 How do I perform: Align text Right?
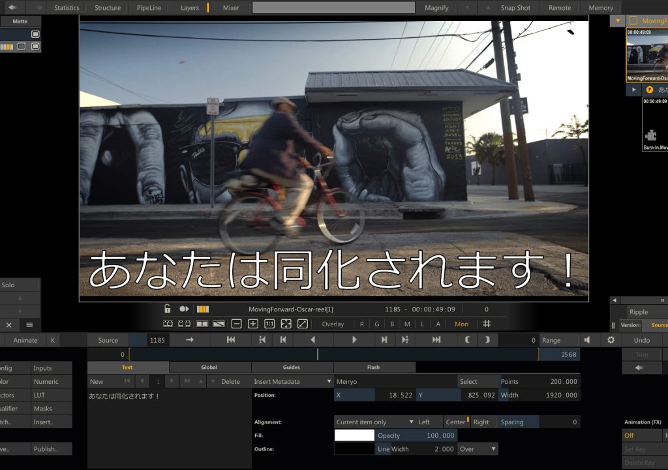(x=481, y=422)
